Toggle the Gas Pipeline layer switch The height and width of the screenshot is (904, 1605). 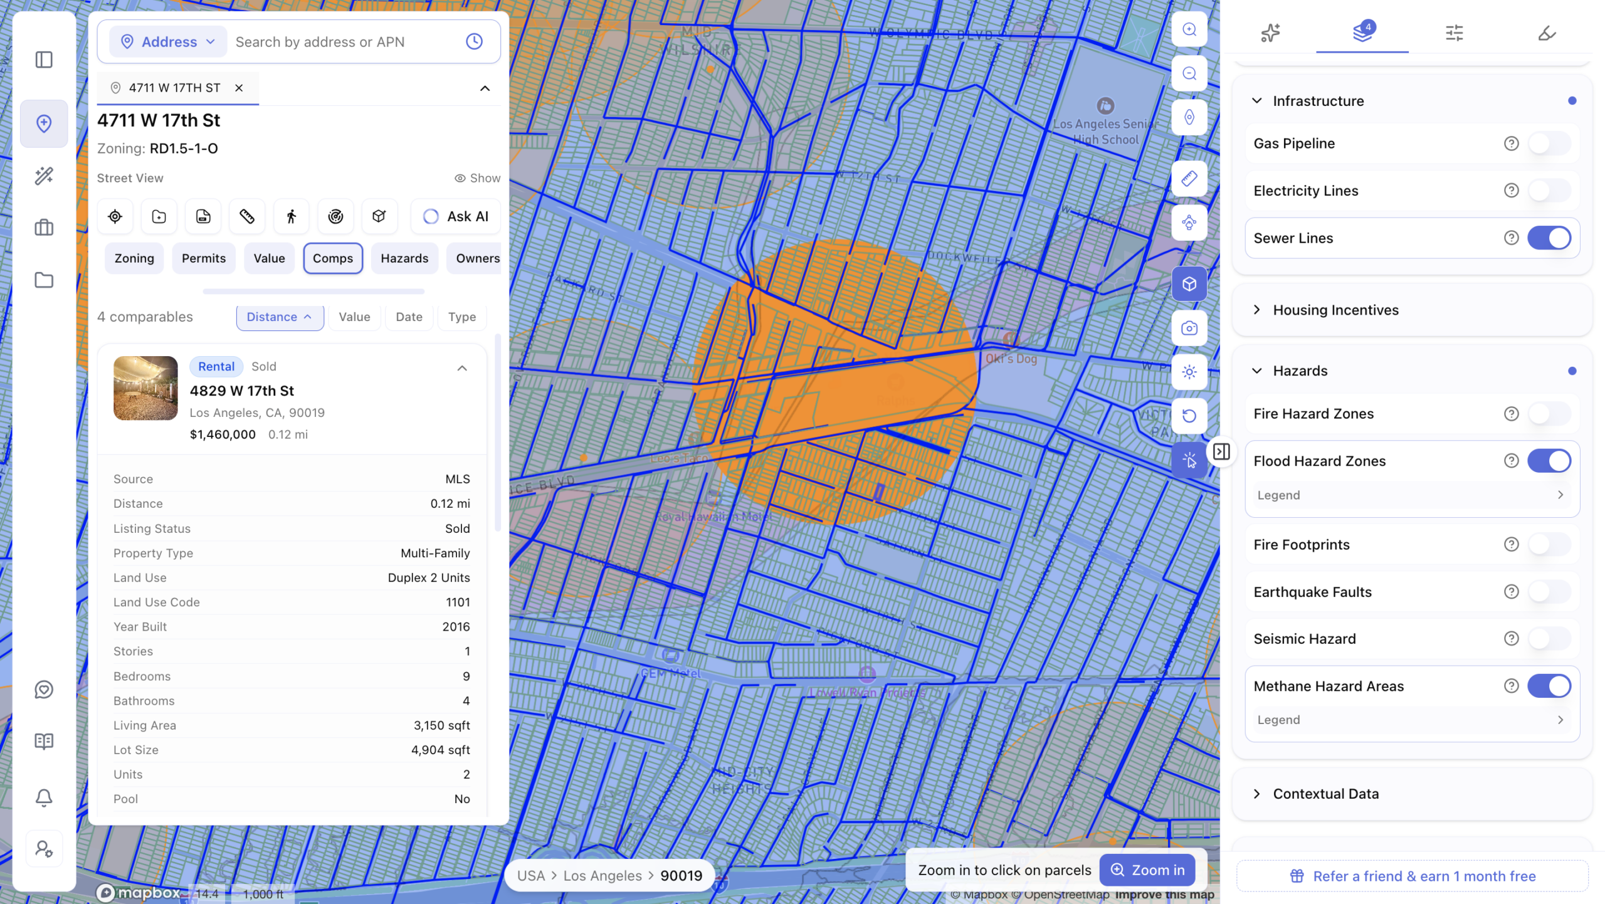1549,144
